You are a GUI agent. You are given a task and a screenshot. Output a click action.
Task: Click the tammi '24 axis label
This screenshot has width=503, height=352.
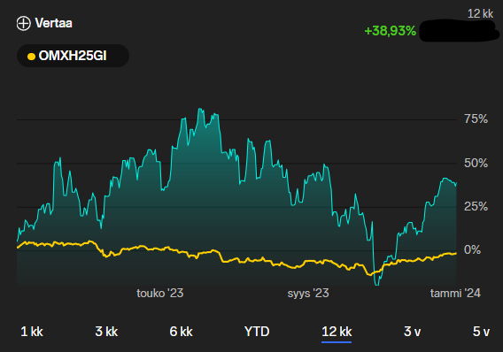tap(455, 293)
